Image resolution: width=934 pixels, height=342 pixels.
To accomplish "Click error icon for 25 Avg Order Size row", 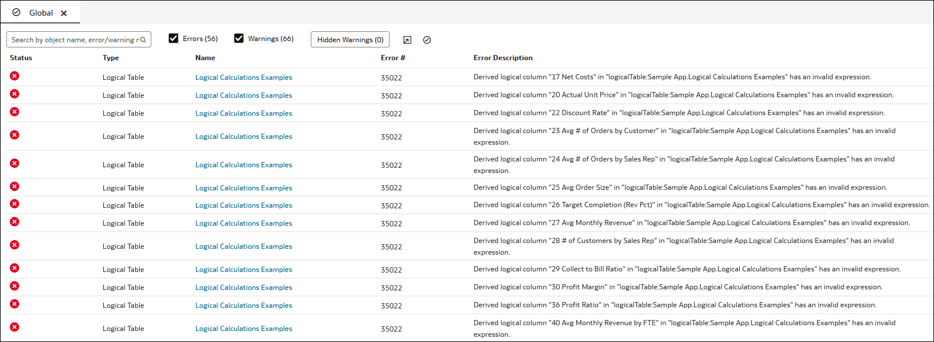I will pyautogui.click(x=14, y=186).
